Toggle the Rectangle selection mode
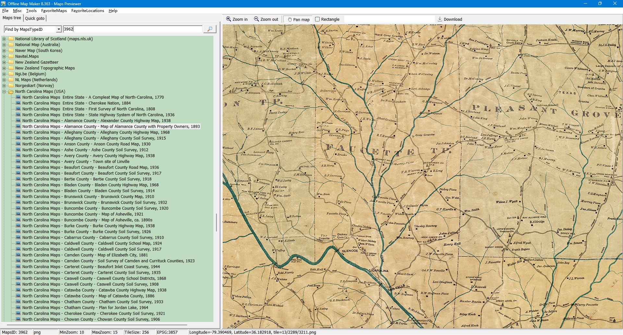623x335 pixels. (x=317, y=19)
